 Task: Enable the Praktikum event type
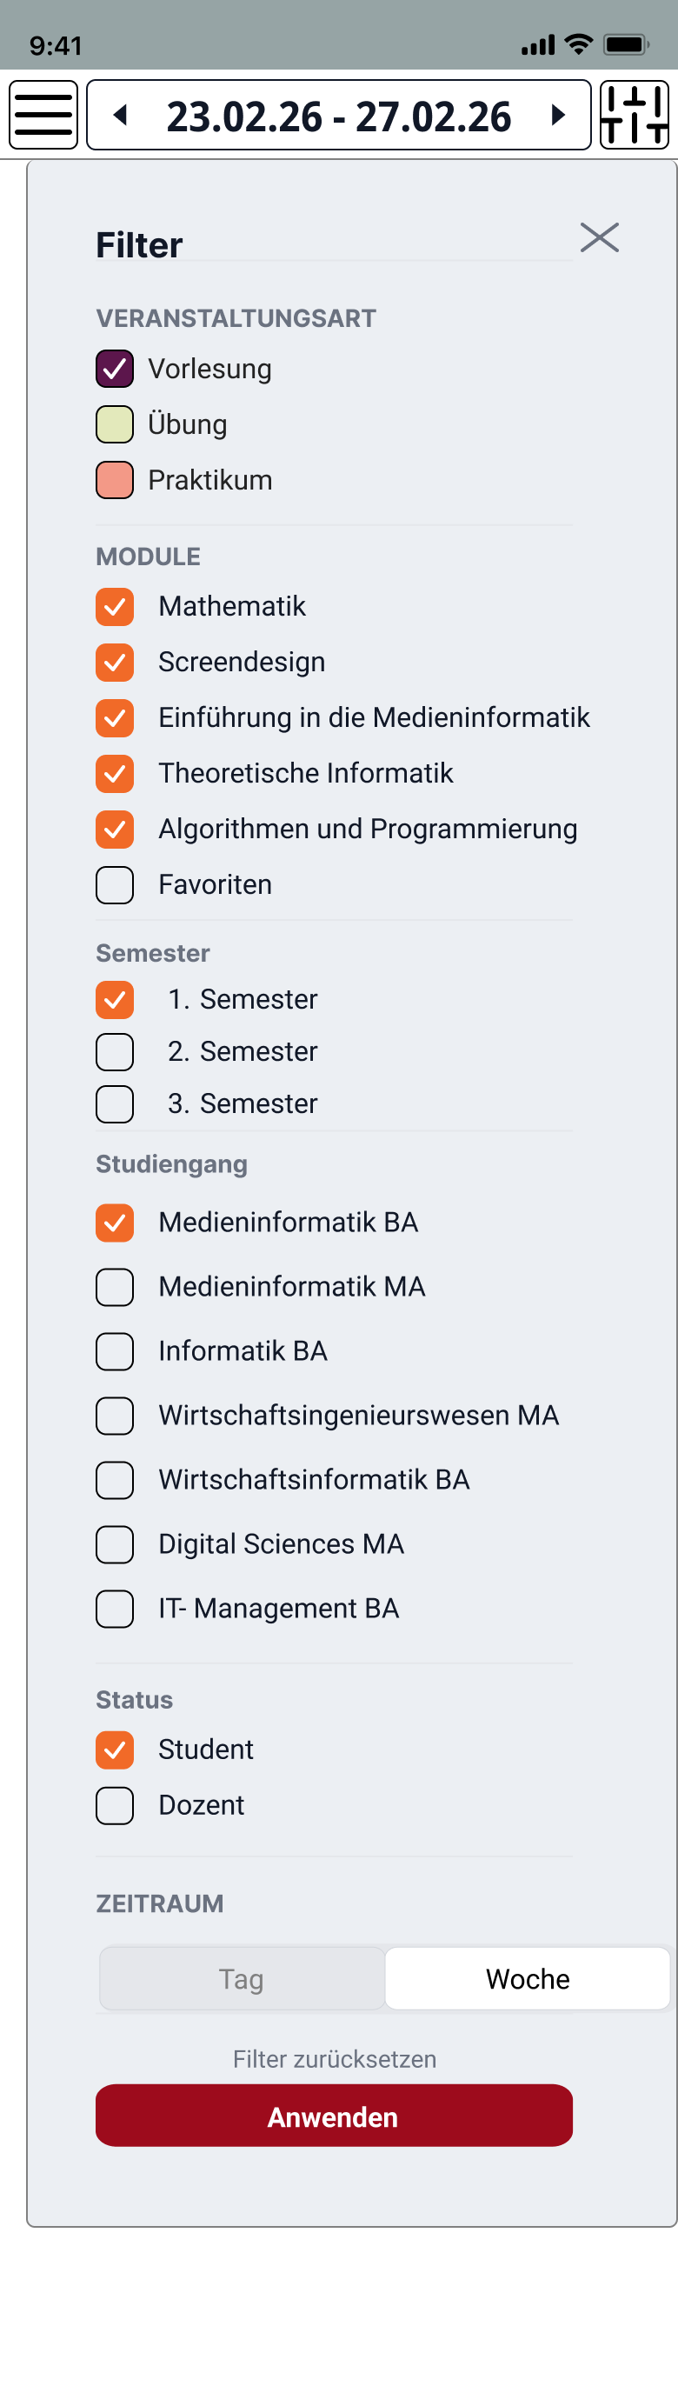point(115,480)
